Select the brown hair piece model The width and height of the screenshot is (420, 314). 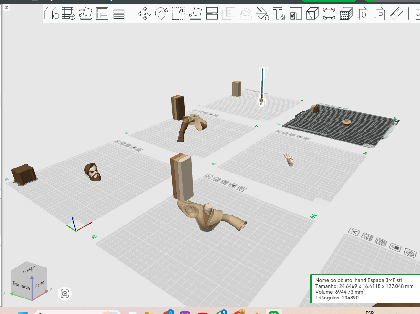click(x=24, y=175)
